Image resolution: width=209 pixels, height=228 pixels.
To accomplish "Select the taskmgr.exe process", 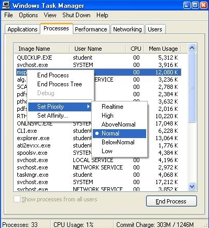I will 99,175.
